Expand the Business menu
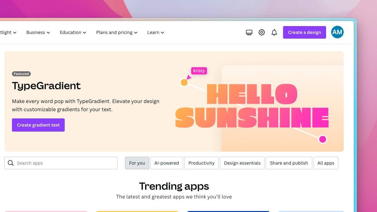 (38, 32)
